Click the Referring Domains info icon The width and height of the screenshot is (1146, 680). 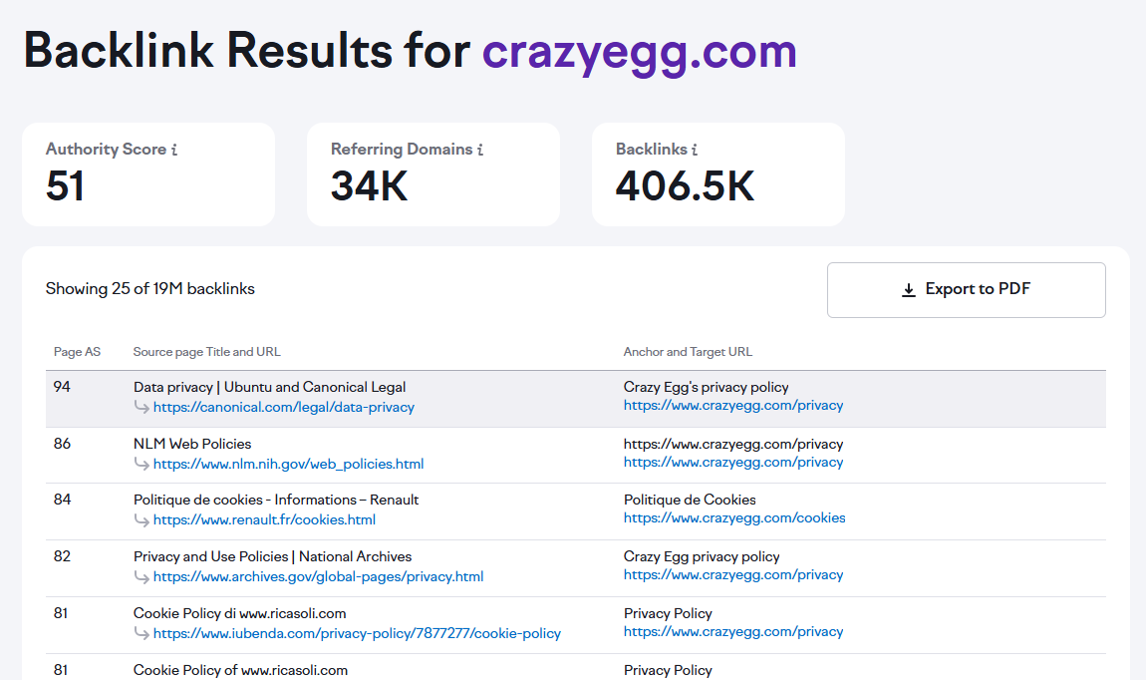[482, 149]
